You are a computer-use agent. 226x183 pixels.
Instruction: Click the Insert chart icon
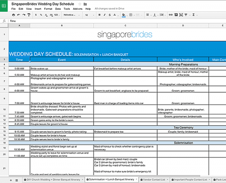point(181,15)
